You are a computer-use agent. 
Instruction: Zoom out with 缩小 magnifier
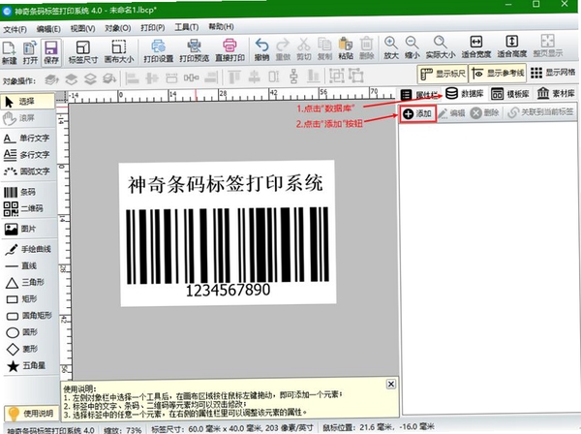coord(412,47)
